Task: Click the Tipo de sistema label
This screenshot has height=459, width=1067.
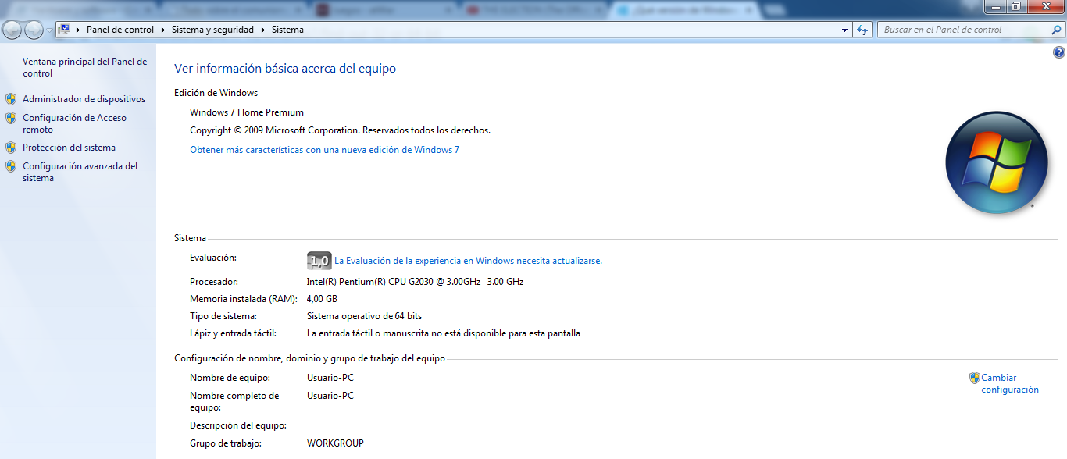Action: click(x=223, y=316)
